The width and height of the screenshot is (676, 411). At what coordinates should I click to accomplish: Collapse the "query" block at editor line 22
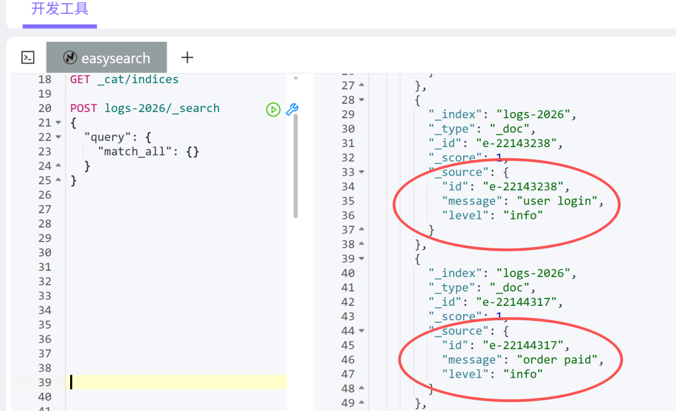tap(58, 137)
